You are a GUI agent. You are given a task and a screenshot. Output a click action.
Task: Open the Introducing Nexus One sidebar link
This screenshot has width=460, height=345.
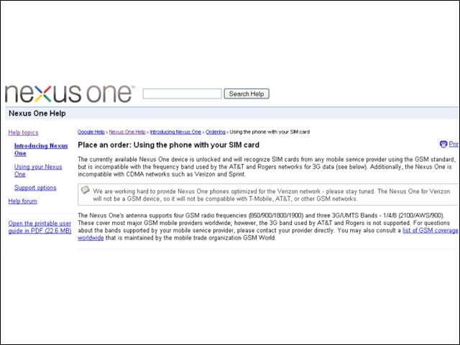click(41, 149)
